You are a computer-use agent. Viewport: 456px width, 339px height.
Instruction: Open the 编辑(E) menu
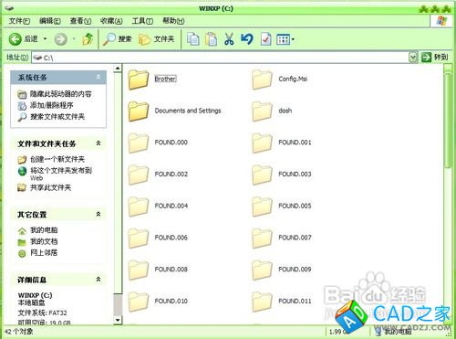point(50,21)
